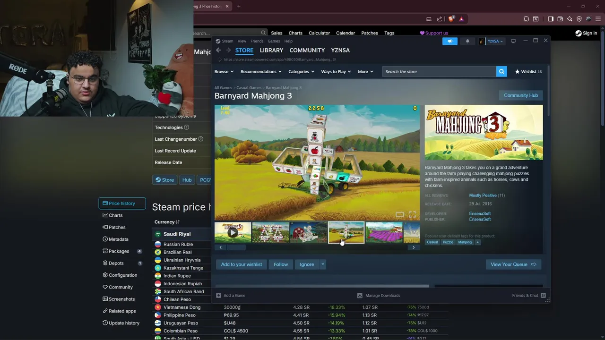The image size is (605, 340).
Task: Open a new browser tab with plus
Action: 239,6
